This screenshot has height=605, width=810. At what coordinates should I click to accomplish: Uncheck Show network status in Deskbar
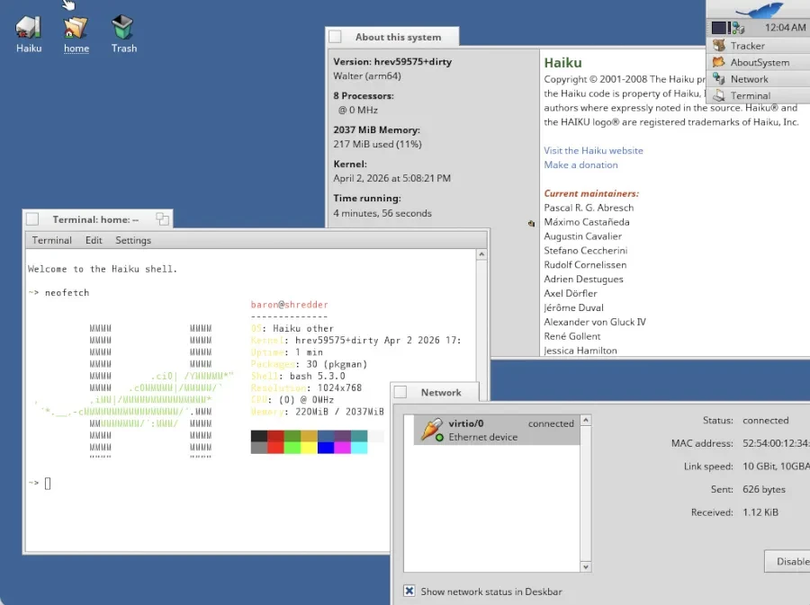409,592
